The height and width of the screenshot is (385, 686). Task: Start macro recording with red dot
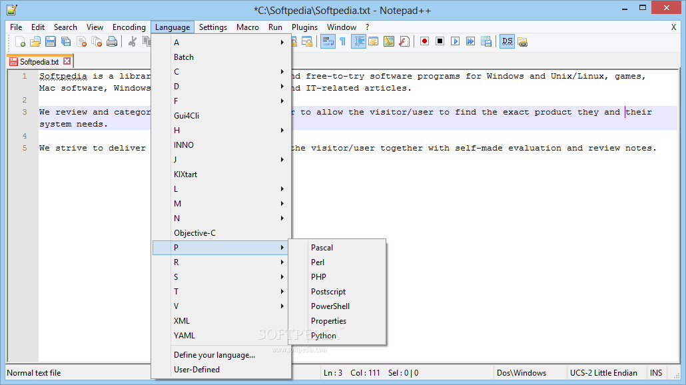[424, 41]
